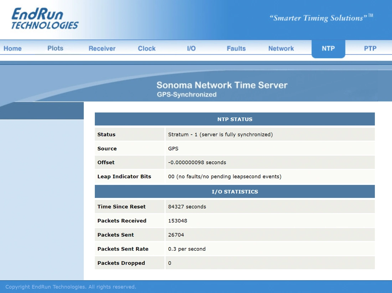
Task: Click the Time Since Reset label
Action: tap(122, 207)
